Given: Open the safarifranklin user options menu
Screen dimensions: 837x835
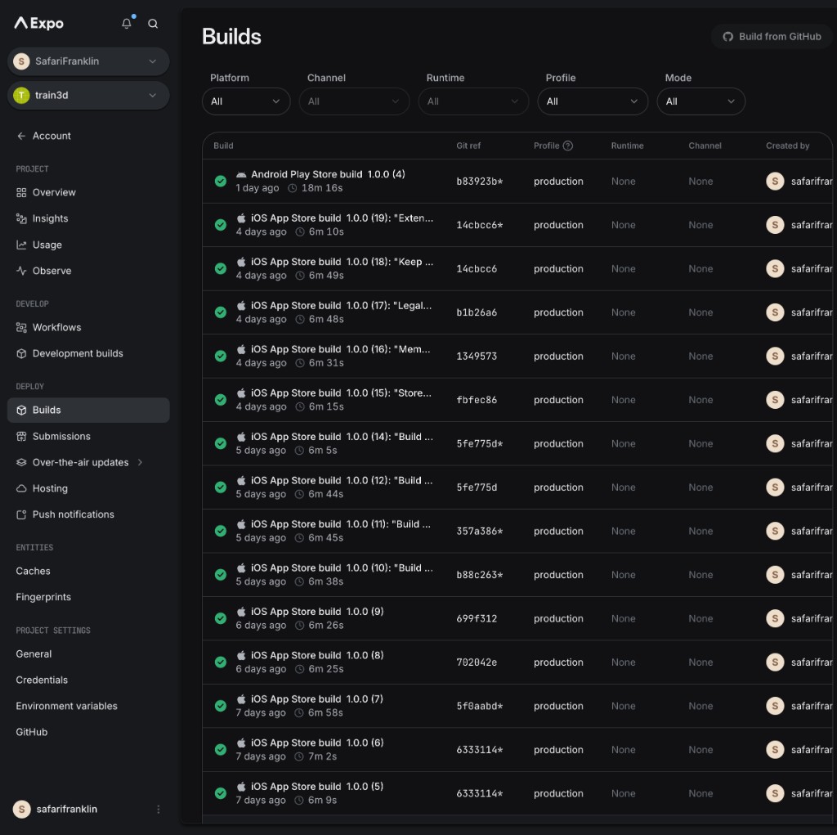Looking at the screenshot, I should (x=159, y=810).
